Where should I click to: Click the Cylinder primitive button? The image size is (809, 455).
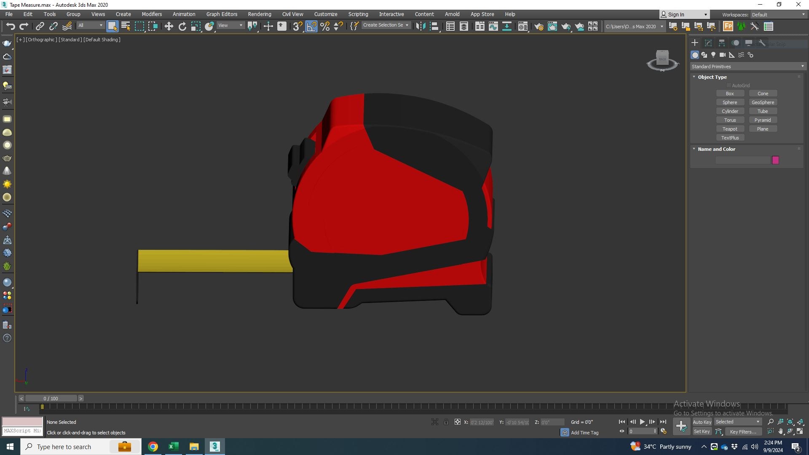click(x=730, y=111)
